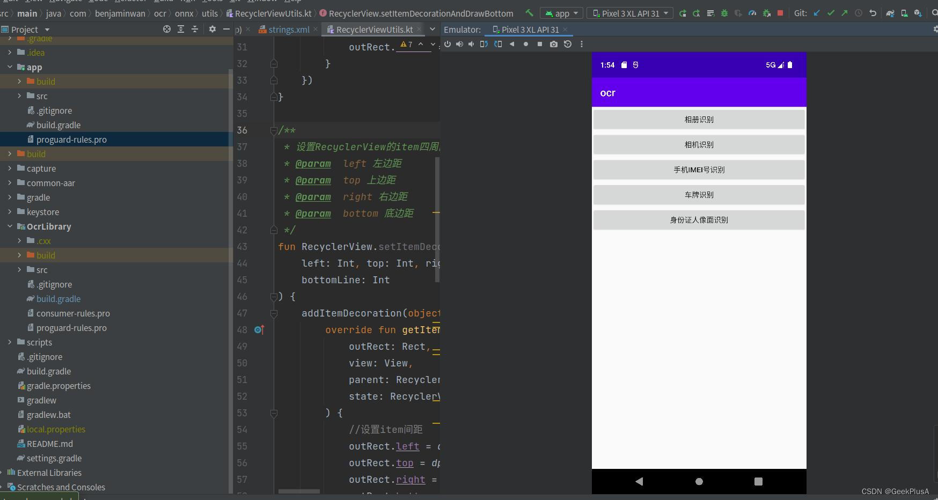Image resolution: width=938 pixels, height=500 pixels.
Task: Tap the 相册识别 button in emulator
Action: tap(699, 120)
